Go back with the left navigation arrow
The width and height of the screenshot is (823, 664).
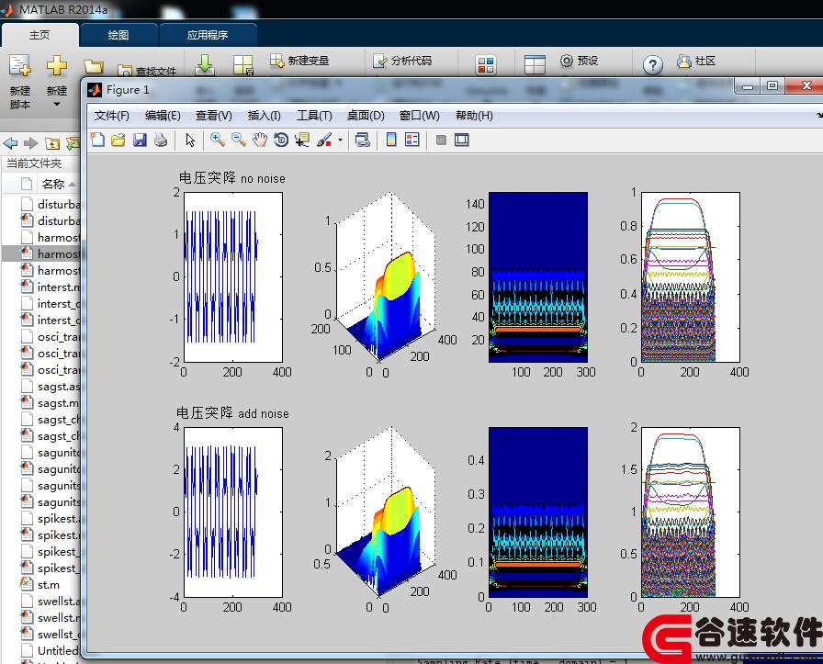[10, 142]
